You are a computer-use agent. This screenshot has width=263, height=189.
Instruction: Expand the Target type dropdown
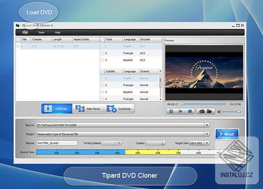tap(207, 134)
